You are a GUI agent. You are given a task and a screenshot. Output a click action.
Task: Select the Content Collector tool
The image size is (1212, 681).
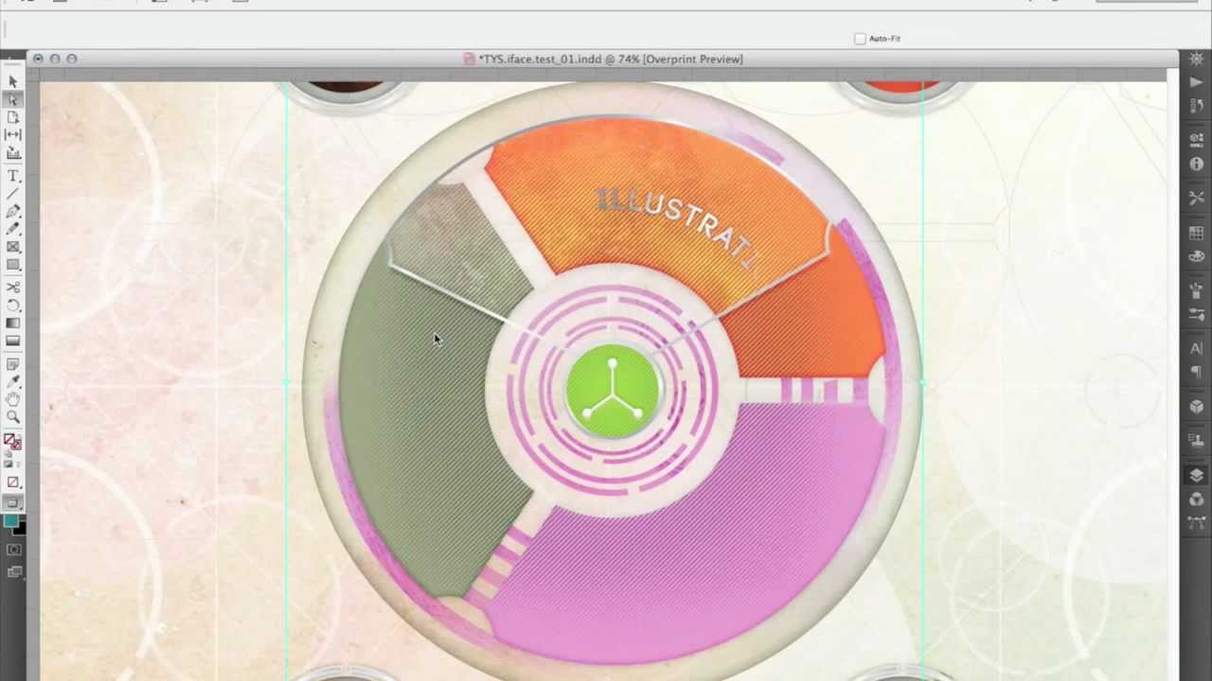(x=13, y=152)
